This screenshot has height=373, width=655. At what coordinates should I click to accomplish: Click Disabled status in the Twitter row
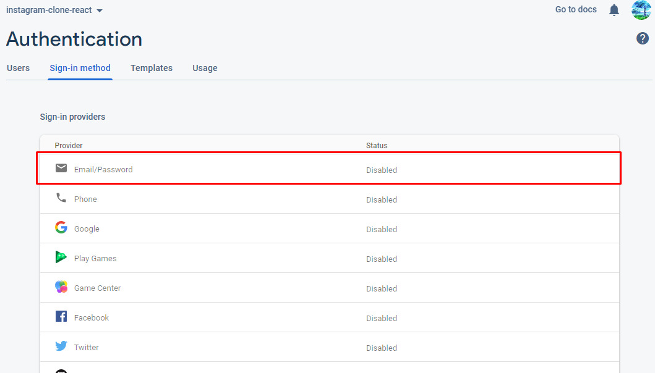click(x=382, y=348)
